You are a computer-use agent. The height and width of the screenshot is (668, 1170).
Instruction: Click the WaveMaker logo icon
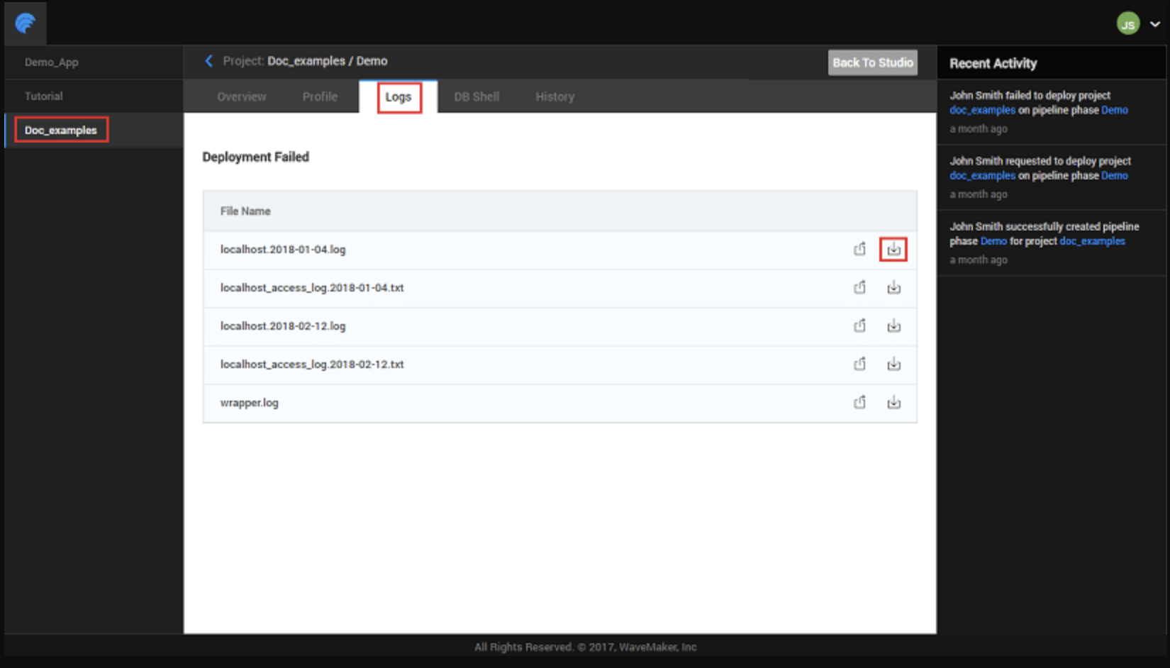[26, 23]
